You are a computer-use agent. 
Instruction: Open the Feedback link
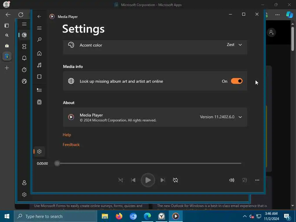pos(71,145)
